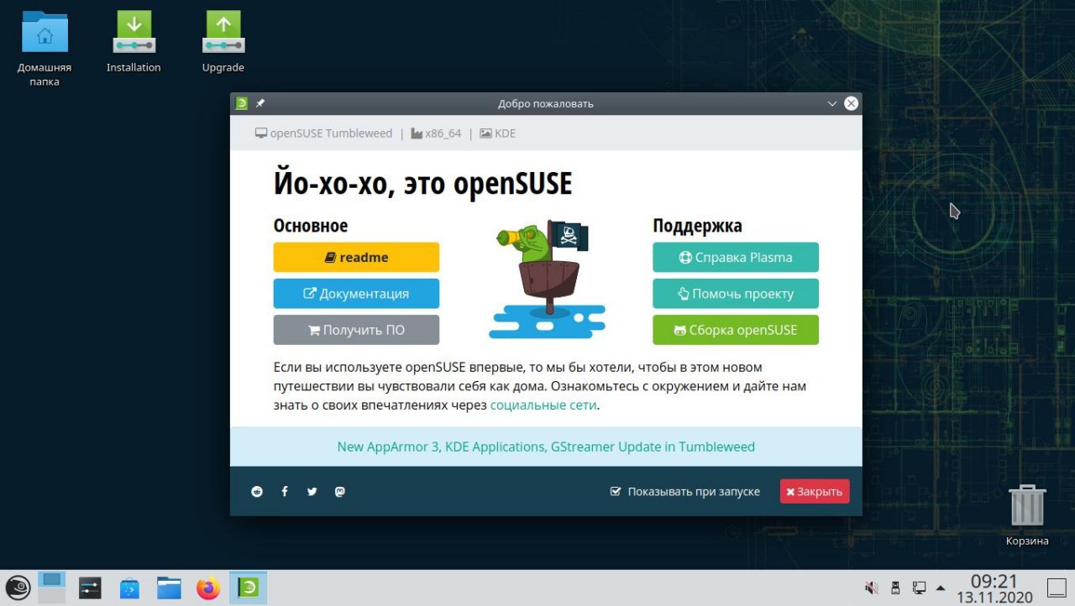Click the Основное section heading

point(311,226)
